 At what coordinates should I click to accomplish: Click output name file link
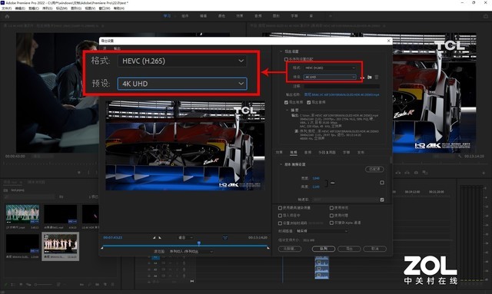[341, 94]
